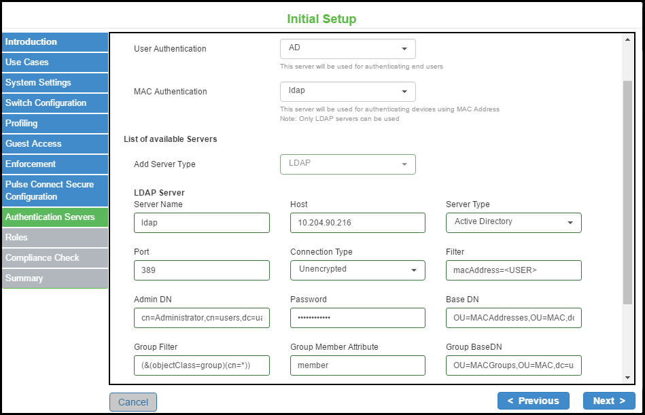
Task: Click the Port field showing 389
Action: pyautogui.click(x=202, y=270)
